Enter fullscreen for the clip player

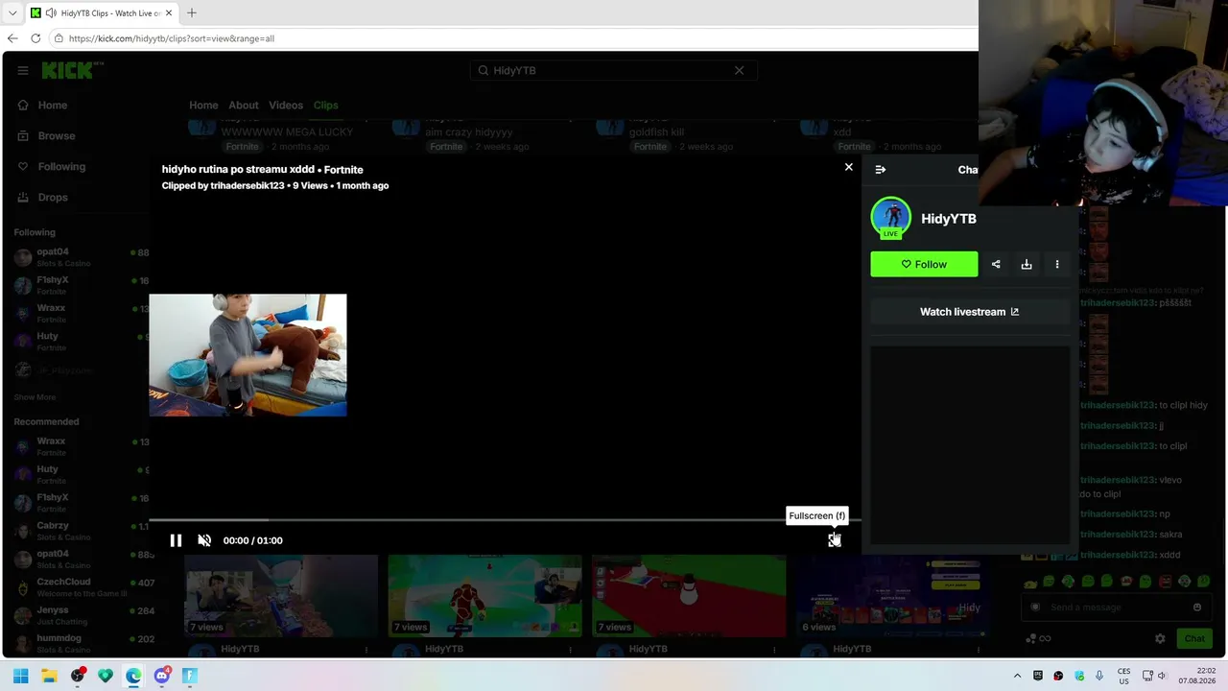[x=835, y=540]
